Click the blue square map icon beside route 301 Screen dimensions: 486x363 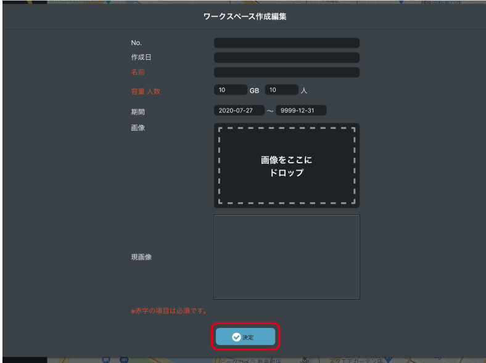tap(107, 359)
